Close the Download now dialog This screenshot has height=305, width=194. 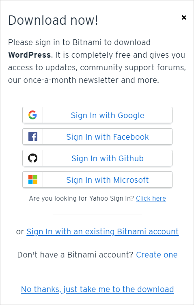[184, 17]
